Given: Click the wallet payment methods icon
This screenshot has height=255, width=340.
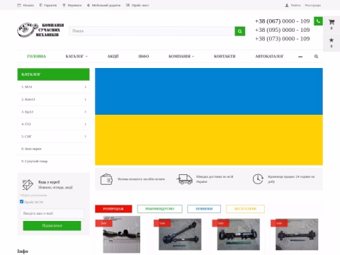Looking at the screenshot, I should tap(106, 179).
